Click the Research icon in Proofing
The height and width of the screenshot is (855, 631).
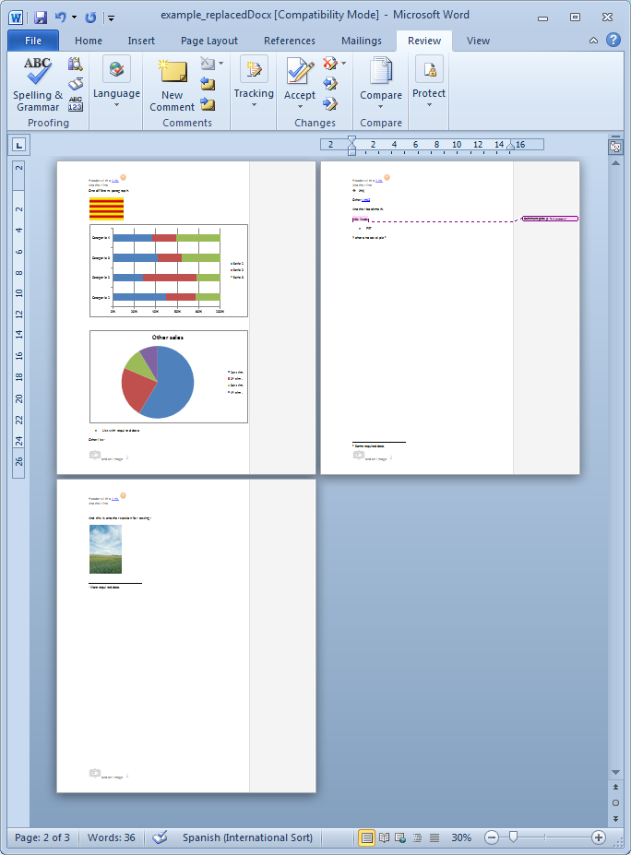[x=76, y=64]
